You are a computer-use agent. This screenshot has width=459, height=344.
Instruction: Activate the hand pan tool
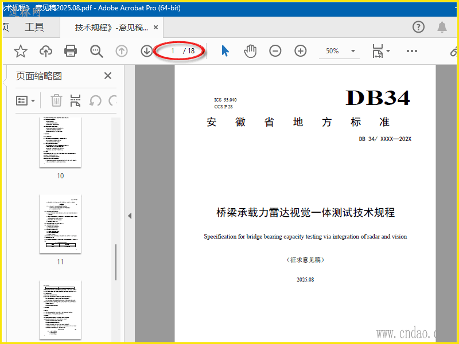tap(250, 51)
